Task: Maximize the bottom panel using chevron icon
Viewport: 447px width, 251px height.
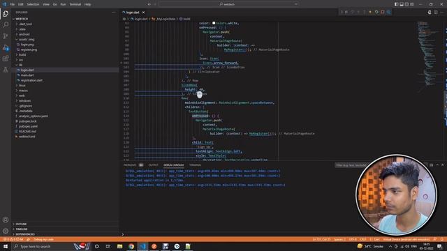Action: pyautogui.click(x=437, y=165)
